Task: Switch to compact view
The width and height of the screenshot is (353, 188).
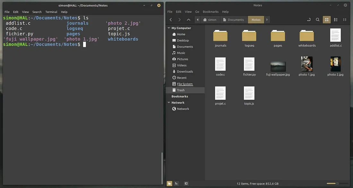Action: coord(345,20)
